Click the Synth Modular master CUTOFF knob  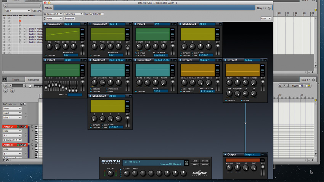coord(127,173)
